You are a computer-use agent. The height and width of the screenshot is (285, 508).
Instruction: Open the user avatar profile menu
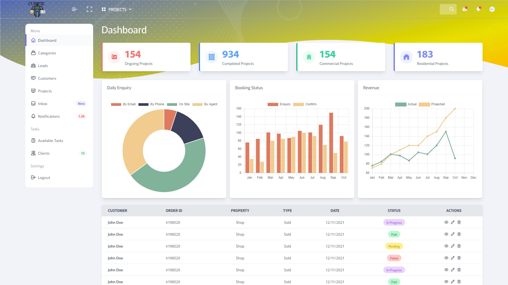492,9
